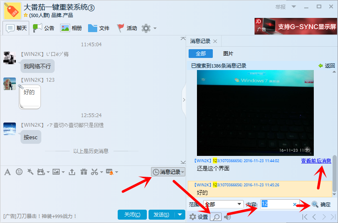Image resolution: width=338 pixels, height=223 pixels.
Task: Click avatar of user 梅
Action: point(10,58)
